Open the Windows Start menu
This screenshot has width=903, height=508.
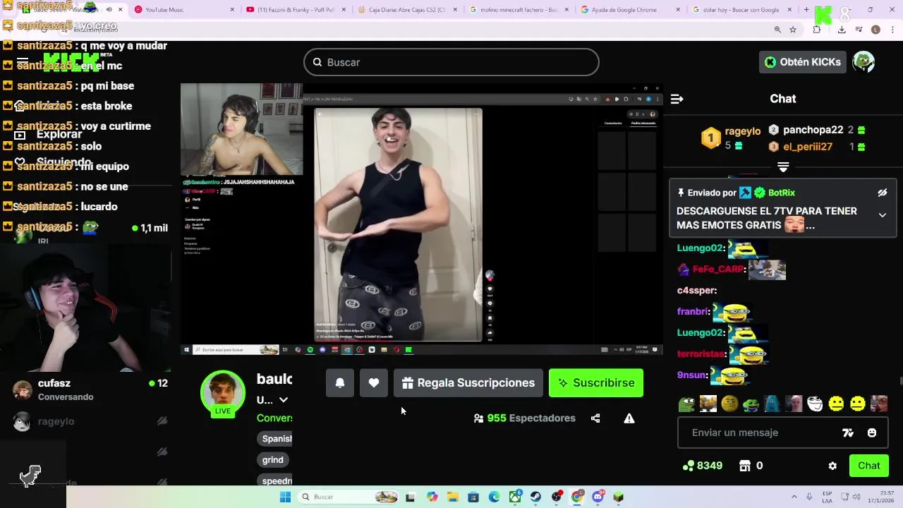point(285,497)
